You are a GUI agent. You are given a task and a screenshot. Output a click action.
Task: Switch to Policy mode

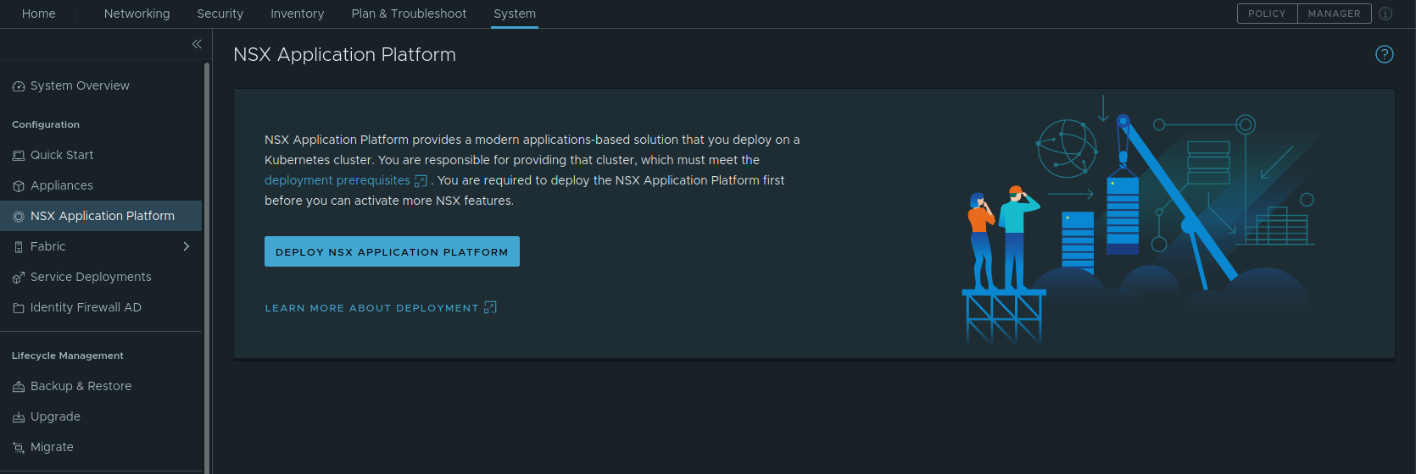coord(1267,14)
